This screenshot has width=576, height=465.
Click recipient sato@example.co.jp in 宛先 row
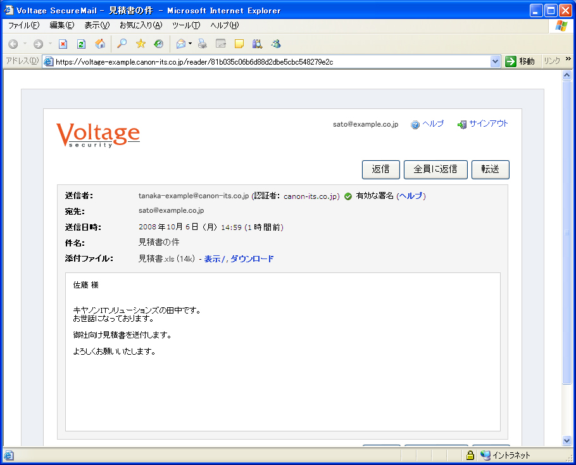(x=171, y=210)
